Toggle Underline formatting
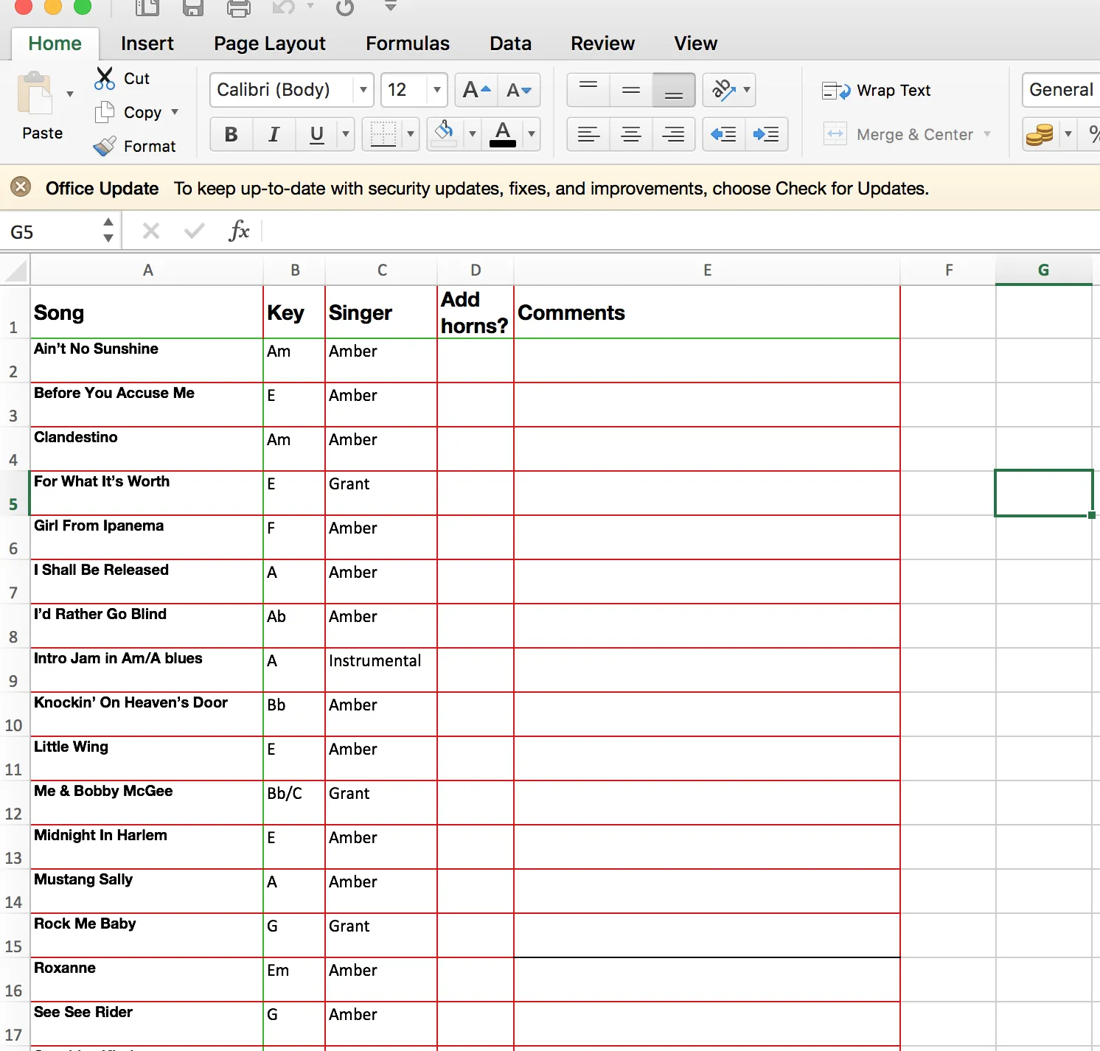This screenshot has height=1051, width=1100. 317,134
